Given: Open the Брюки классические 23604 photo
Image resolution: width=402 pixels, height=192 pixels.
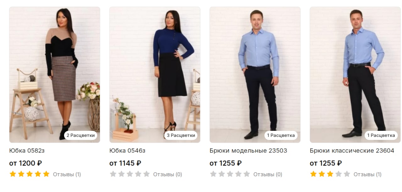Looking at the screenshot, I should coord(355,75).
